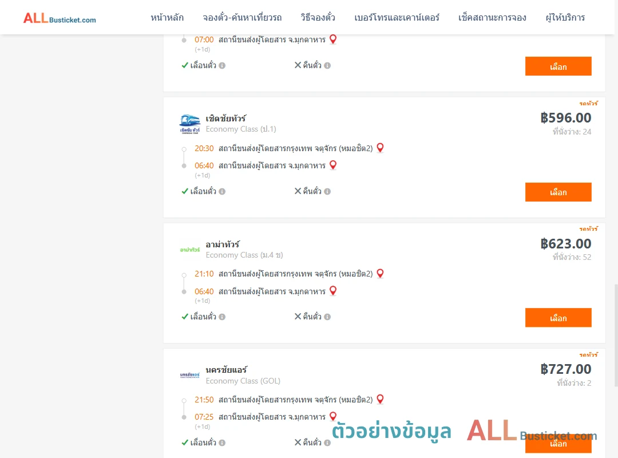Click the 20:30 departure time
618x458 pixels.
[204, 148]
